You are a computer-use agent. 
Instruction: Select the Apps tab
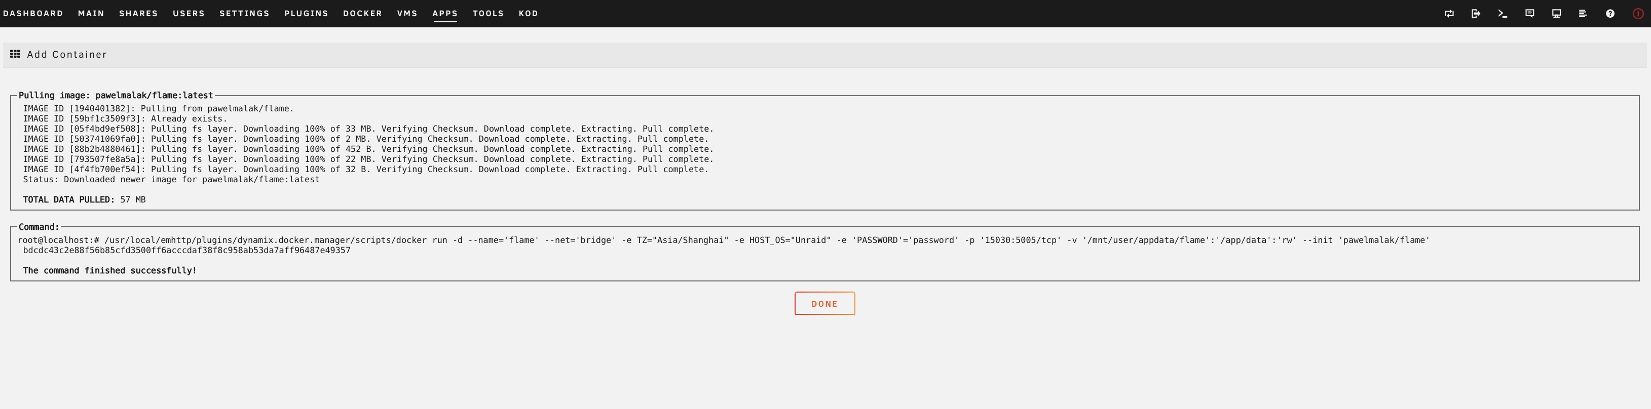click(445, 14)
